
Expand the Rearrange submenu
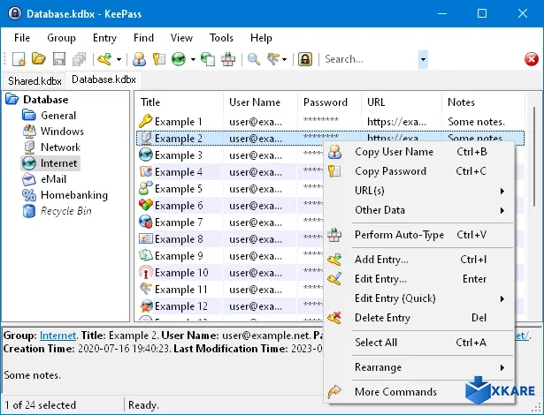[418, 367]
